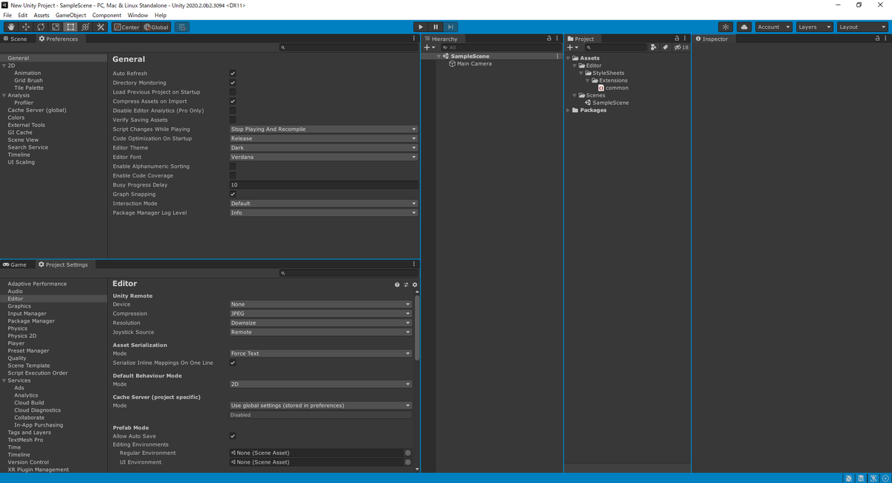Open Hierarchy panel options menu
892x483 pixels.
coord(556,39)
